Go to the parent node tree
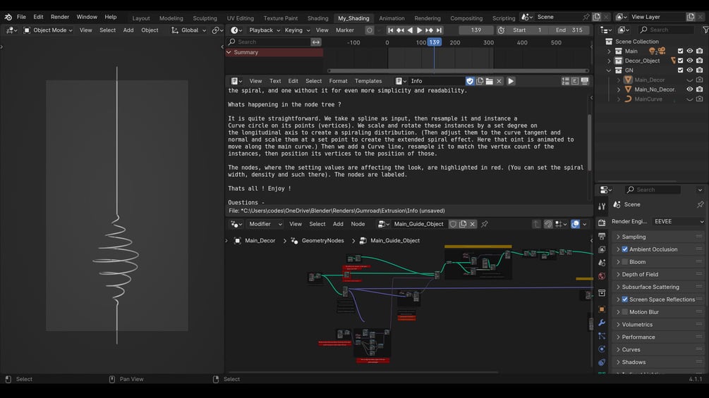 tap(536, 224)
